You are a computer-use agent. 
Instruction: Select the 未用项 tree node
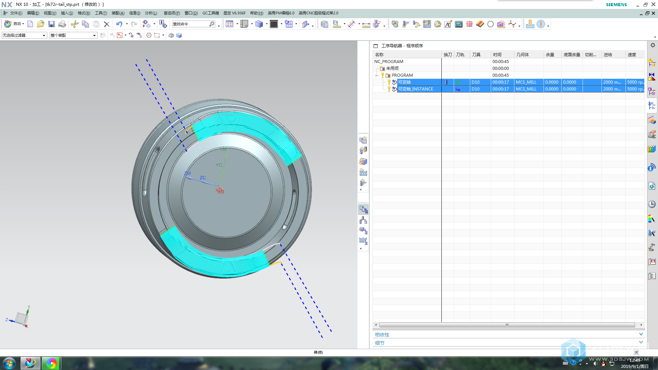[392, 69]
